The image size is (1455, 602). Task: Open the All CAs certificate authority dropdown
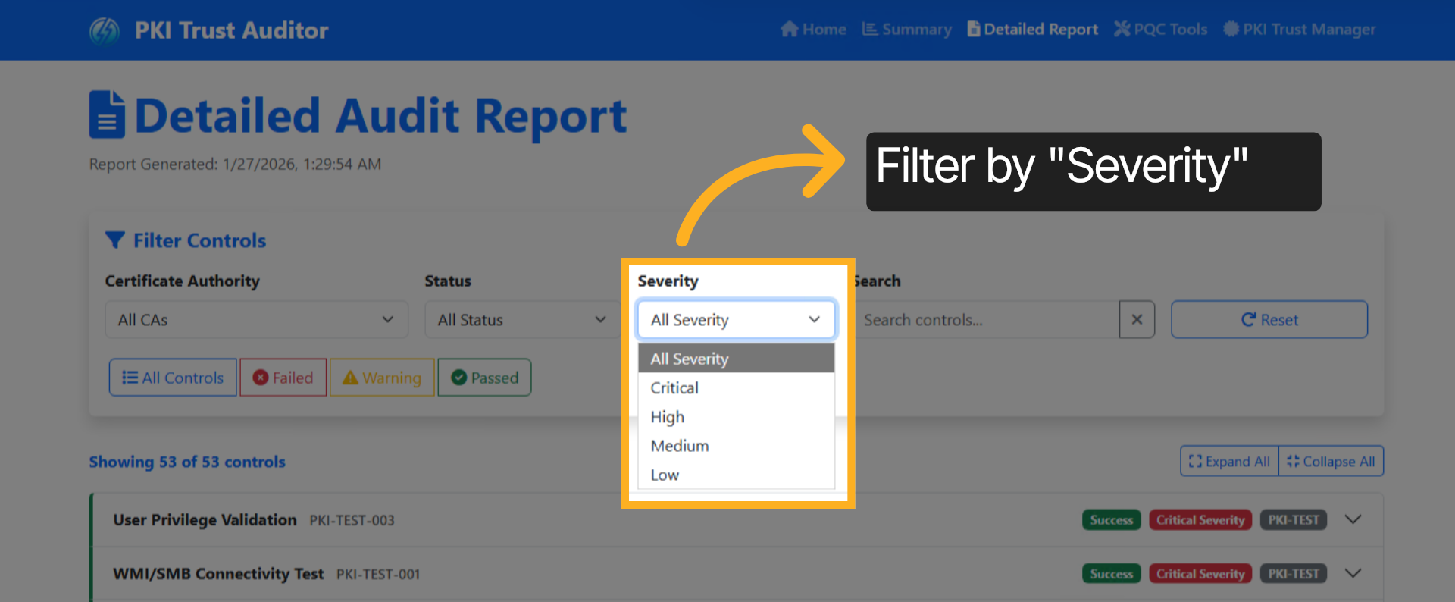[x=256, y=320]
